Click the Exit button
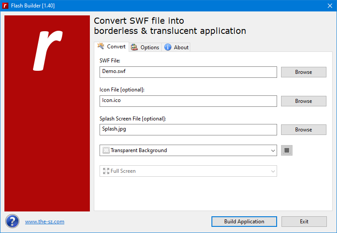 (x=304, y=222)
